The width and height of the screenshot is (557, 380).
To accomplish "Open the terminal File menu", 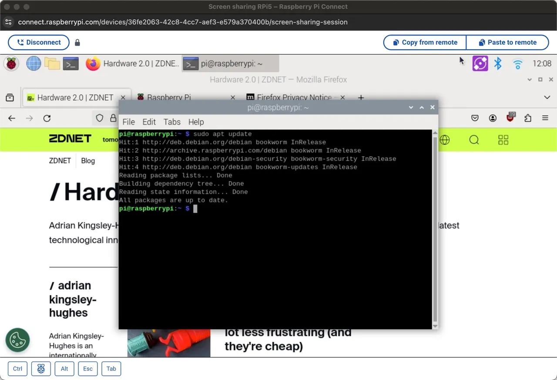I will (129, 122).
